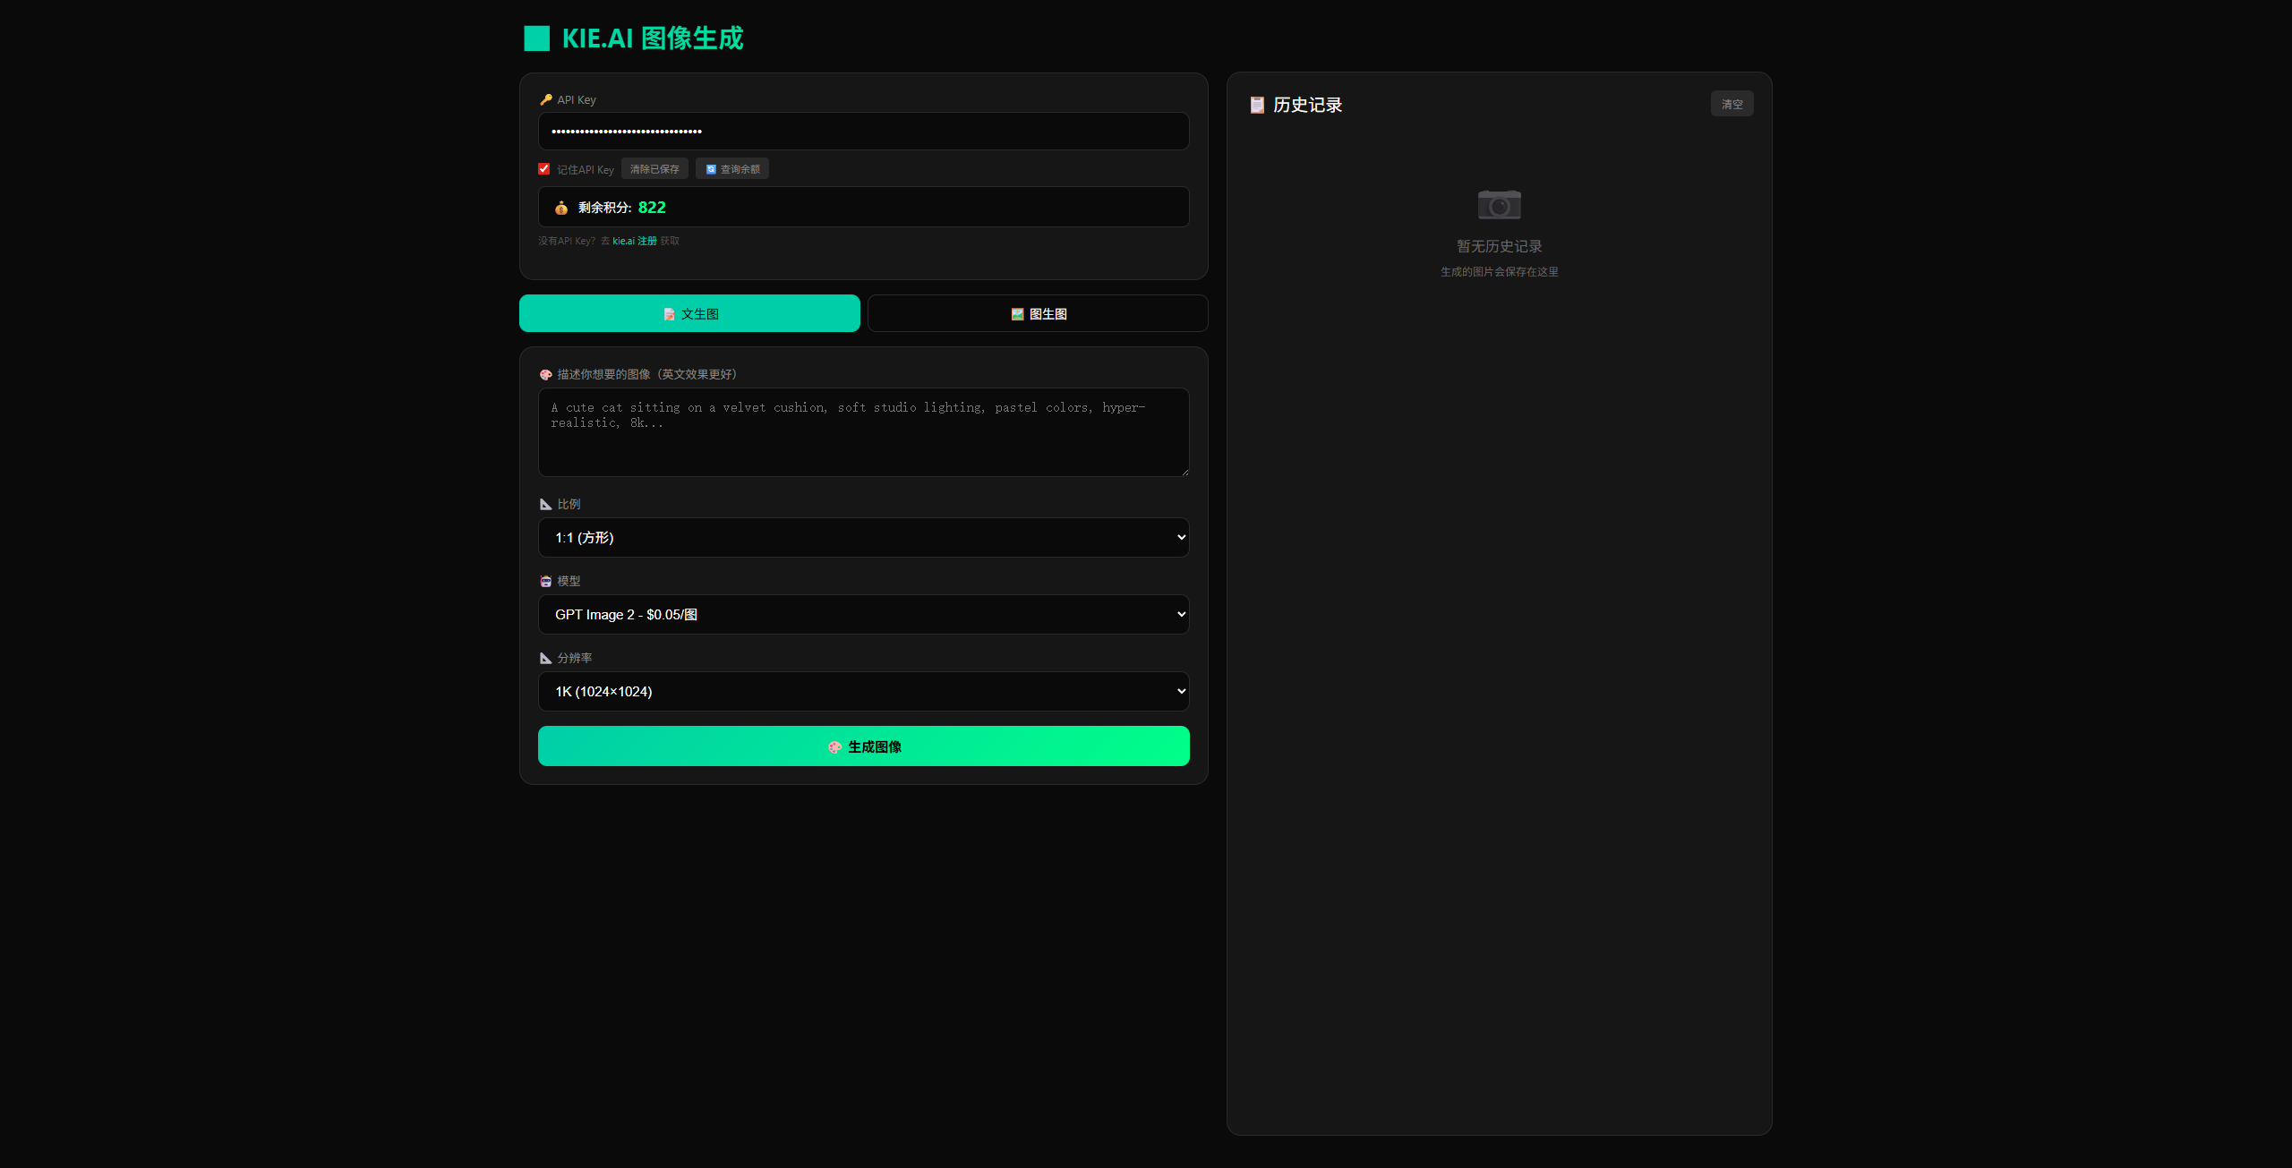Click the 查询余额 button
Screen dimensions: 2292x1168
pyautogui.click(x=732, y=169)
